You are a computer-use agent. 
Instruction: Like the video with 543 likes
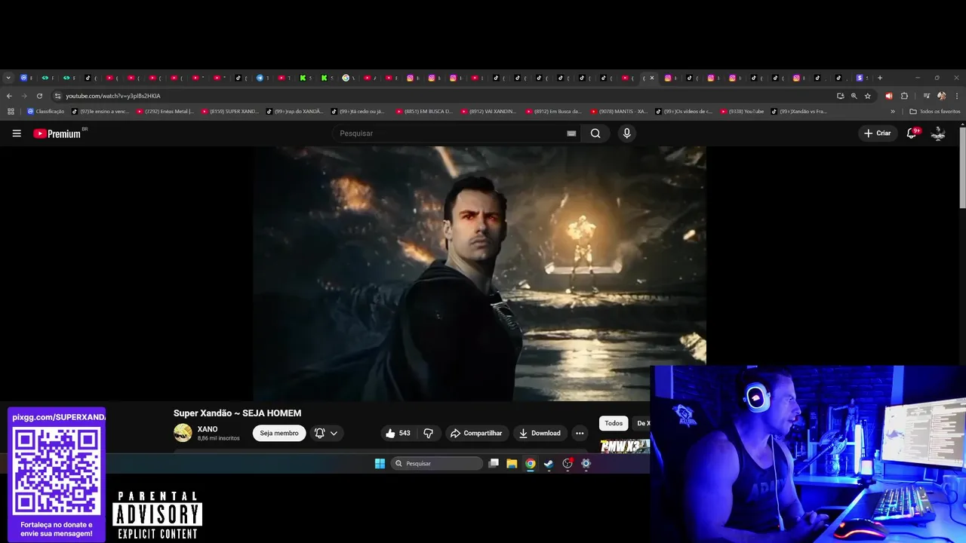click(x=398, y=433)
